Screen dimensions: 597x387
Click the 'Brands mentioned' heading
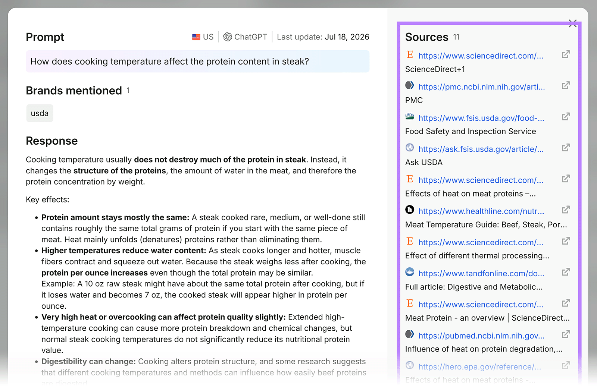[74, 91]
